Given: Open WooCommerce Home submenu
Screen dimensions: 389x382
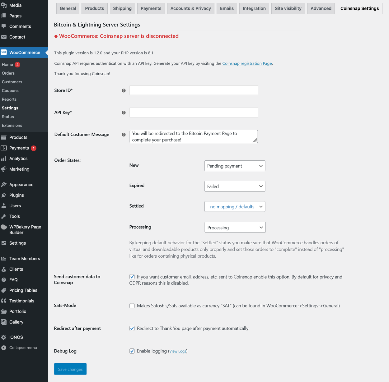Looking at the screenshot, I should (7, 65).
